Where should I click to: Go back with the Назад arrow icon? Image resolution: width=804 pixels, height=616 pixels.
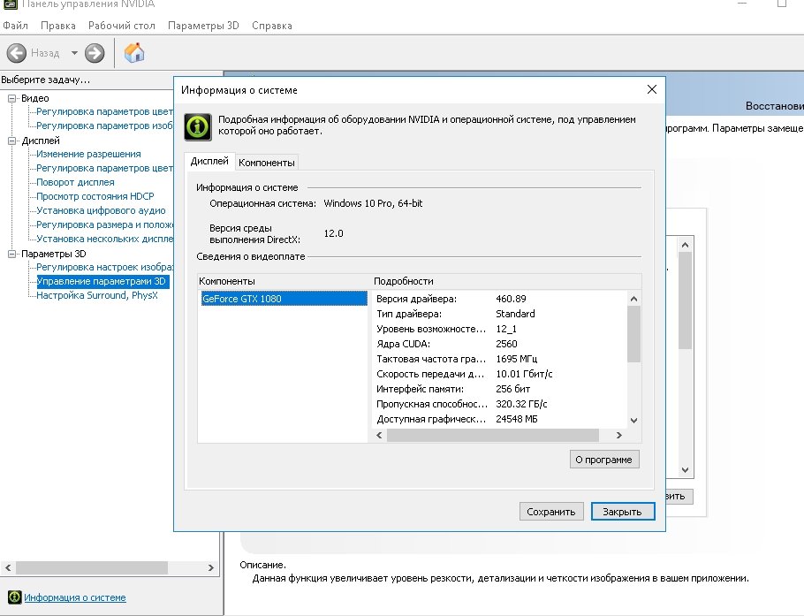point(17,53)
